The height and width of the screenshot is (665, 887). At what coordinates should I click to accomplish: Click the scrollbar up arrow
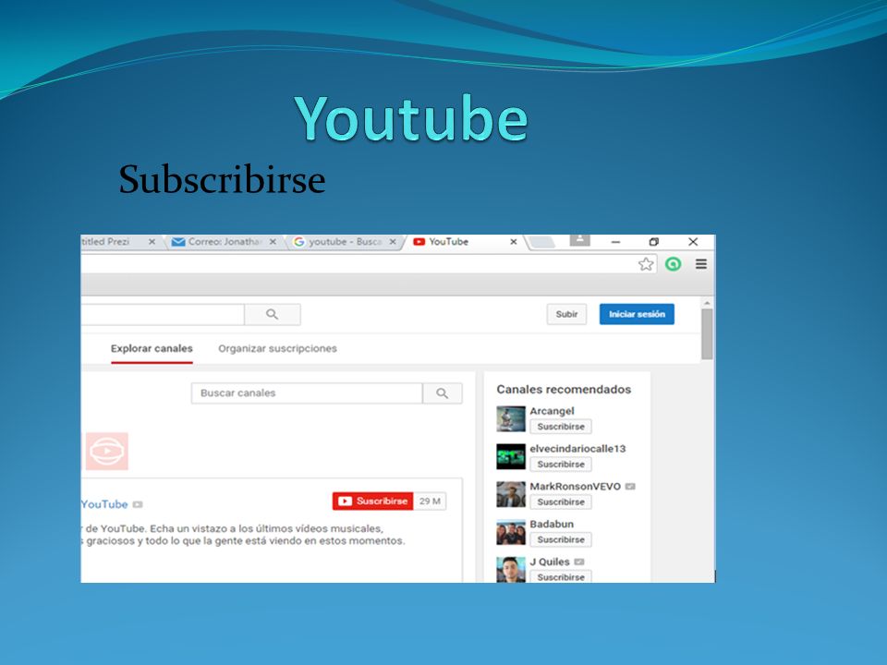707,303
